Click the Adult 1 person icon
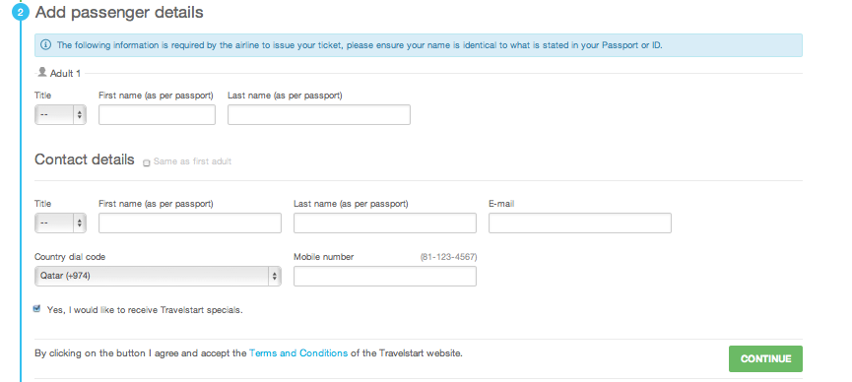The width and height of the screenshot is (852, 382). coord(42,72)
